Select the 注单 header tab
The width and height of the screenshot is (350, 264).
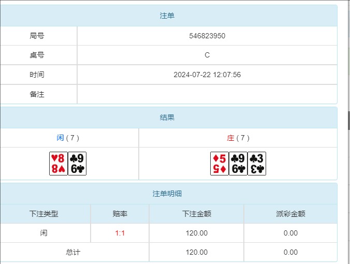[167, 16]
